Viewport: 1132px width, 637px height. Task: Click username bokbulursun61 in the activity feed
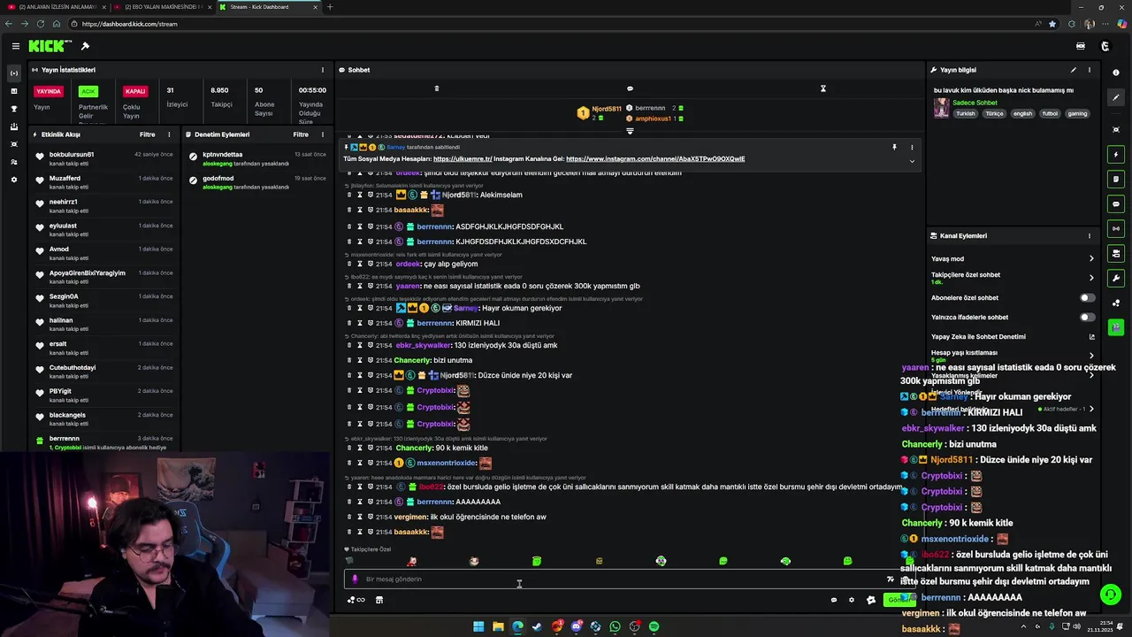point(72,155)
